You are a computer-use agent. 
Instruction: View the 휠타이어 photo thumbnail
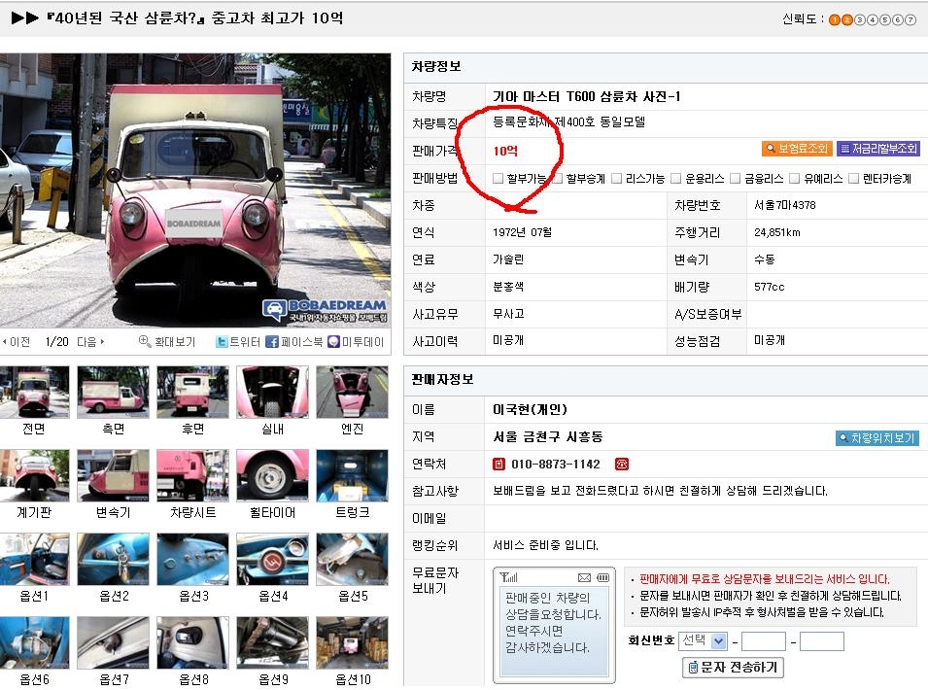click(x=272, y=475)
